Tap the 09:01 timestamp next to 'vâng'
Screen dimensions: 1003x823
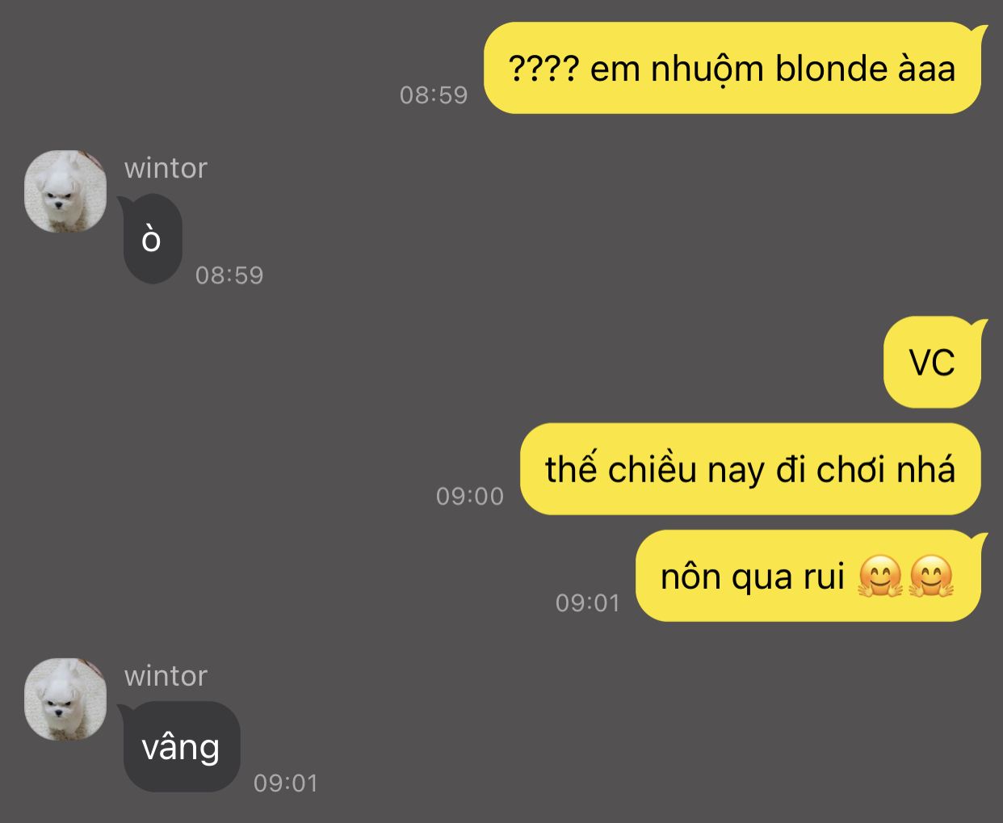click(x=286, y=783)
